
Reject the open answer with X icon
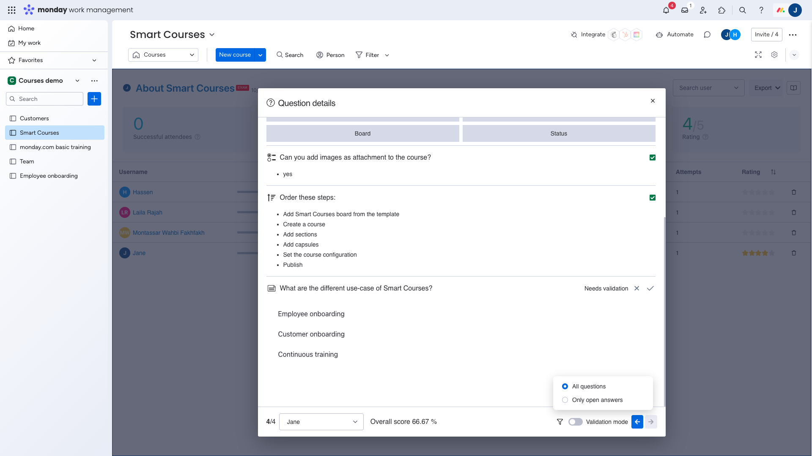637,288
